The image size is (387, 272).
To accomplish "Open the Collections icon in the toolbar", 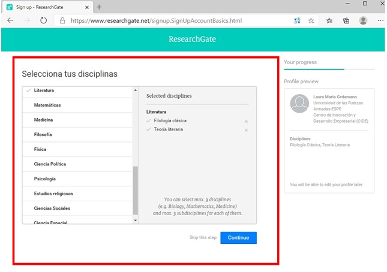I will coord(346,20).
